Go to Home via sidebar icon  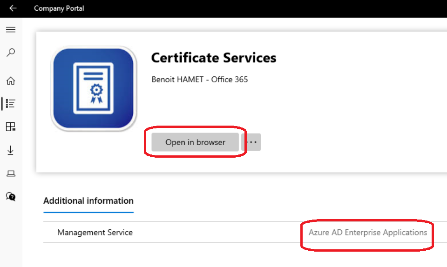point(11,81)
